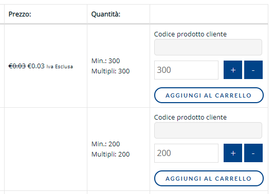Viewport: 274px width, 194px height.
Task: Focus the quantity field showing 200
Action: [x=186, y=153]
